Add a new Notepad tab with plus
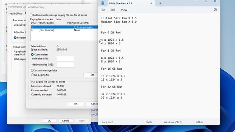 [160, 3]
